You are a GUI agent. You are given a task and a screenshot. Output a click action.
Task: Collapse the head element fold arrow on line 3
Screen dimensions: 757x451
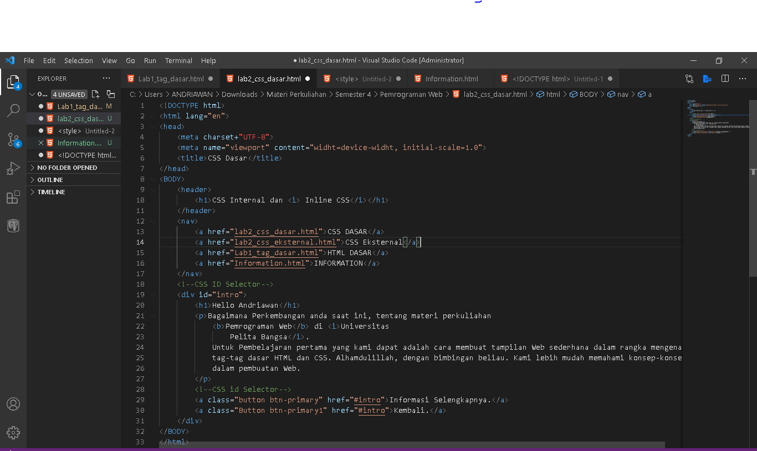[x=152, y=126]
